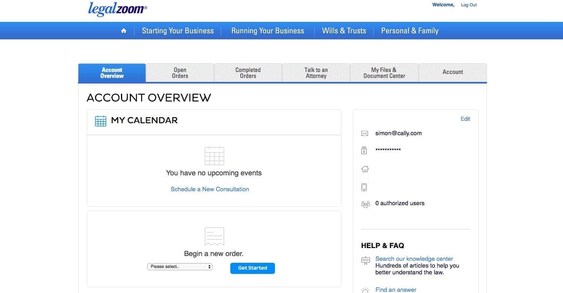Click the house address icon
Screen dimensions: 563x293
(365, 169)
